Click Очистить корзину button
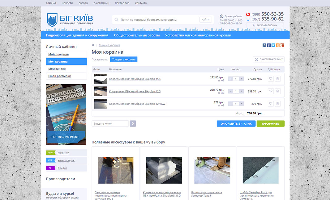 269,60
